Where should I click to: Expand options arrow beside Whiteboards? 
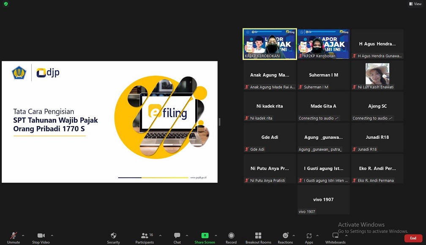tap(346, 236)
